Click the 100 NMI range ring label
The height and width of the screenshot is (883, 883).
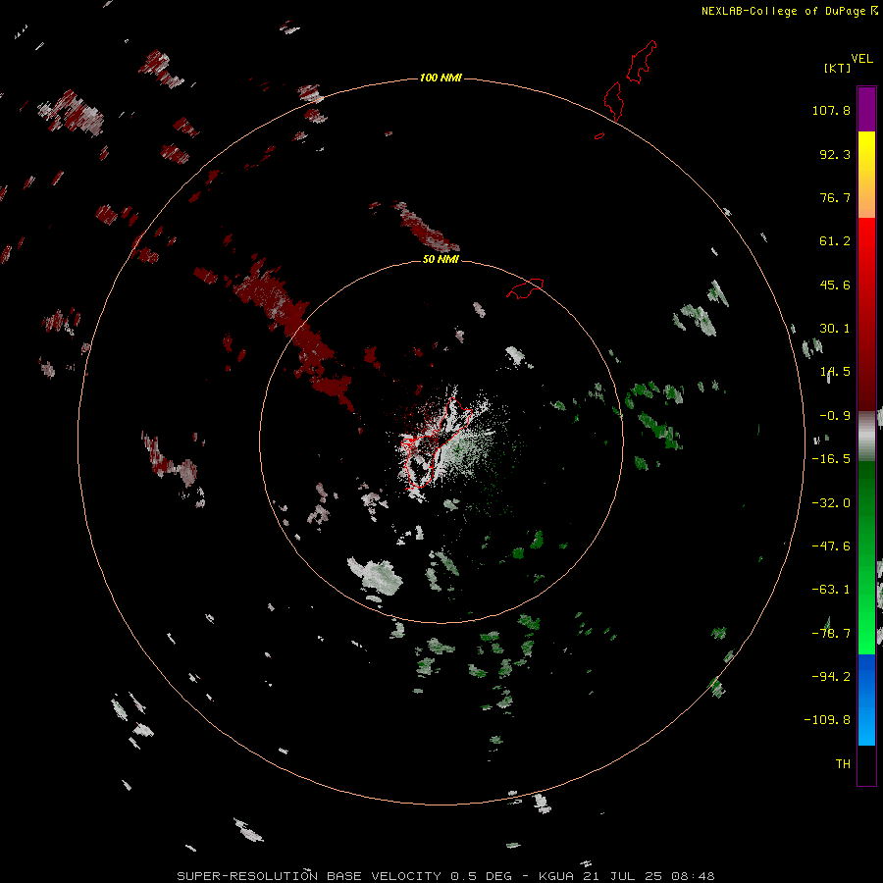441,78
